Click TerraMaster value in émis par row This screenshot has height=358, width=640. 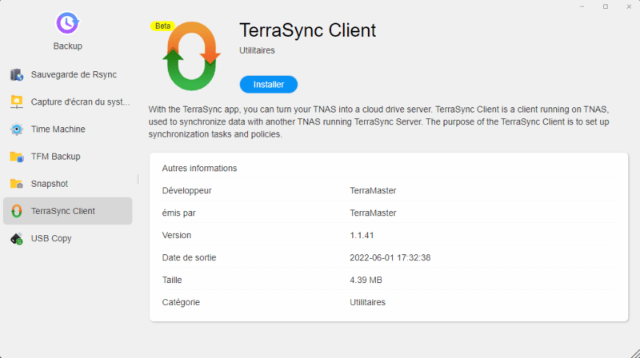coord(373,213)
